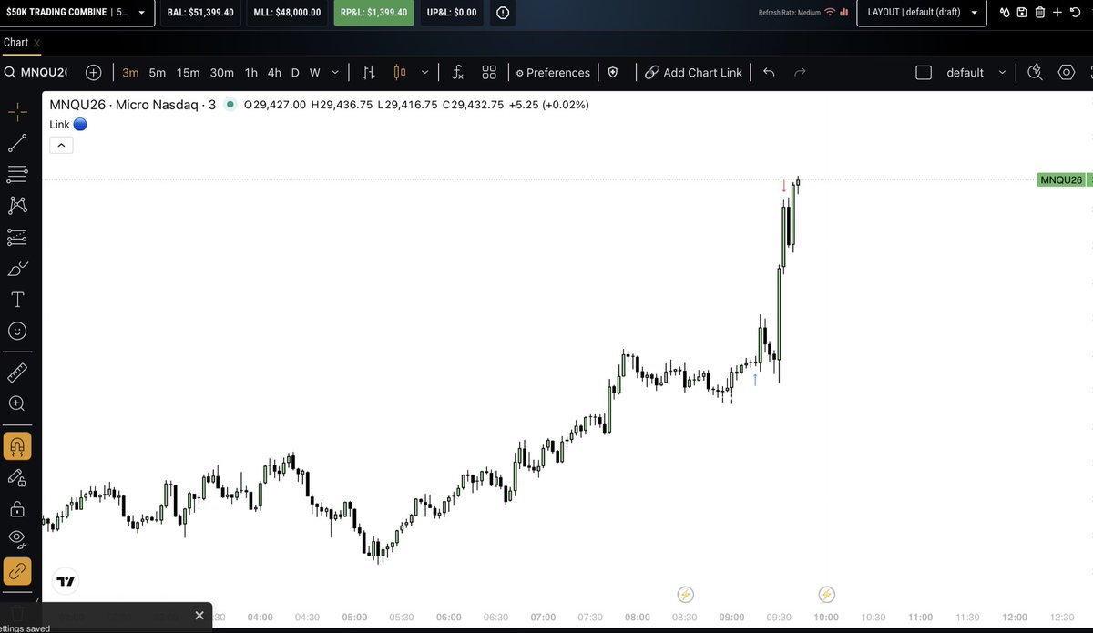Select the text annotation tool
Viewport: 1093px width, 633px height.
click(17, 300)
